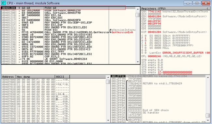Click the Registers (FPU) header bar

pos(175,8)
